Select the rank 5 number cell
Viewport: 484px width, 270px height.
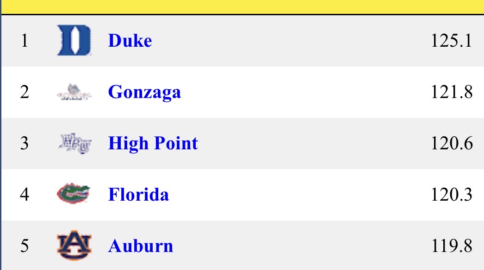(25, 245)
